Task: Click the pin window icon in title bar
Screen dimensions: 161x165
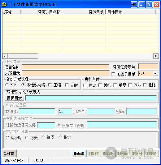Action: pos(134,5)
